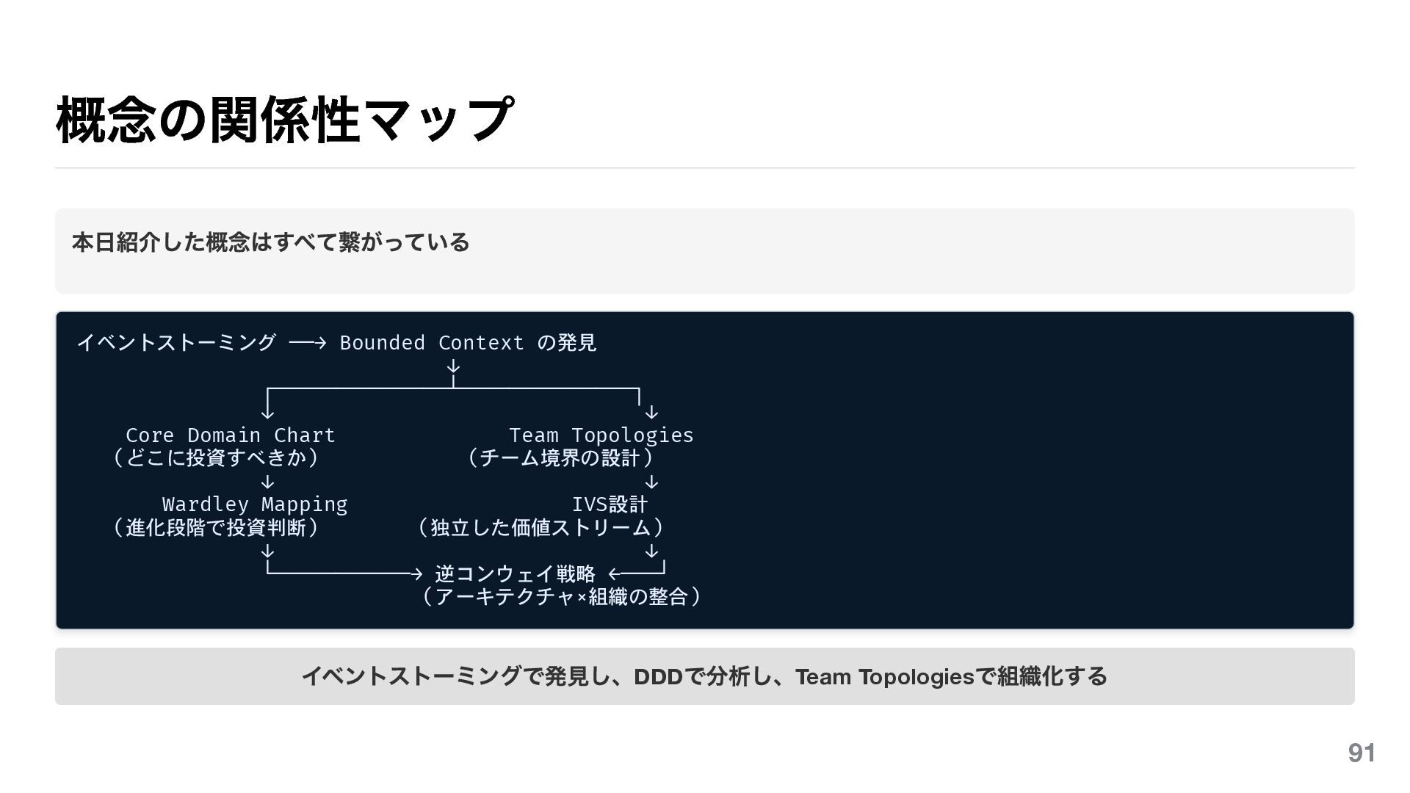Click the arrow after イベントストーミング

click(x=308, y=343)
